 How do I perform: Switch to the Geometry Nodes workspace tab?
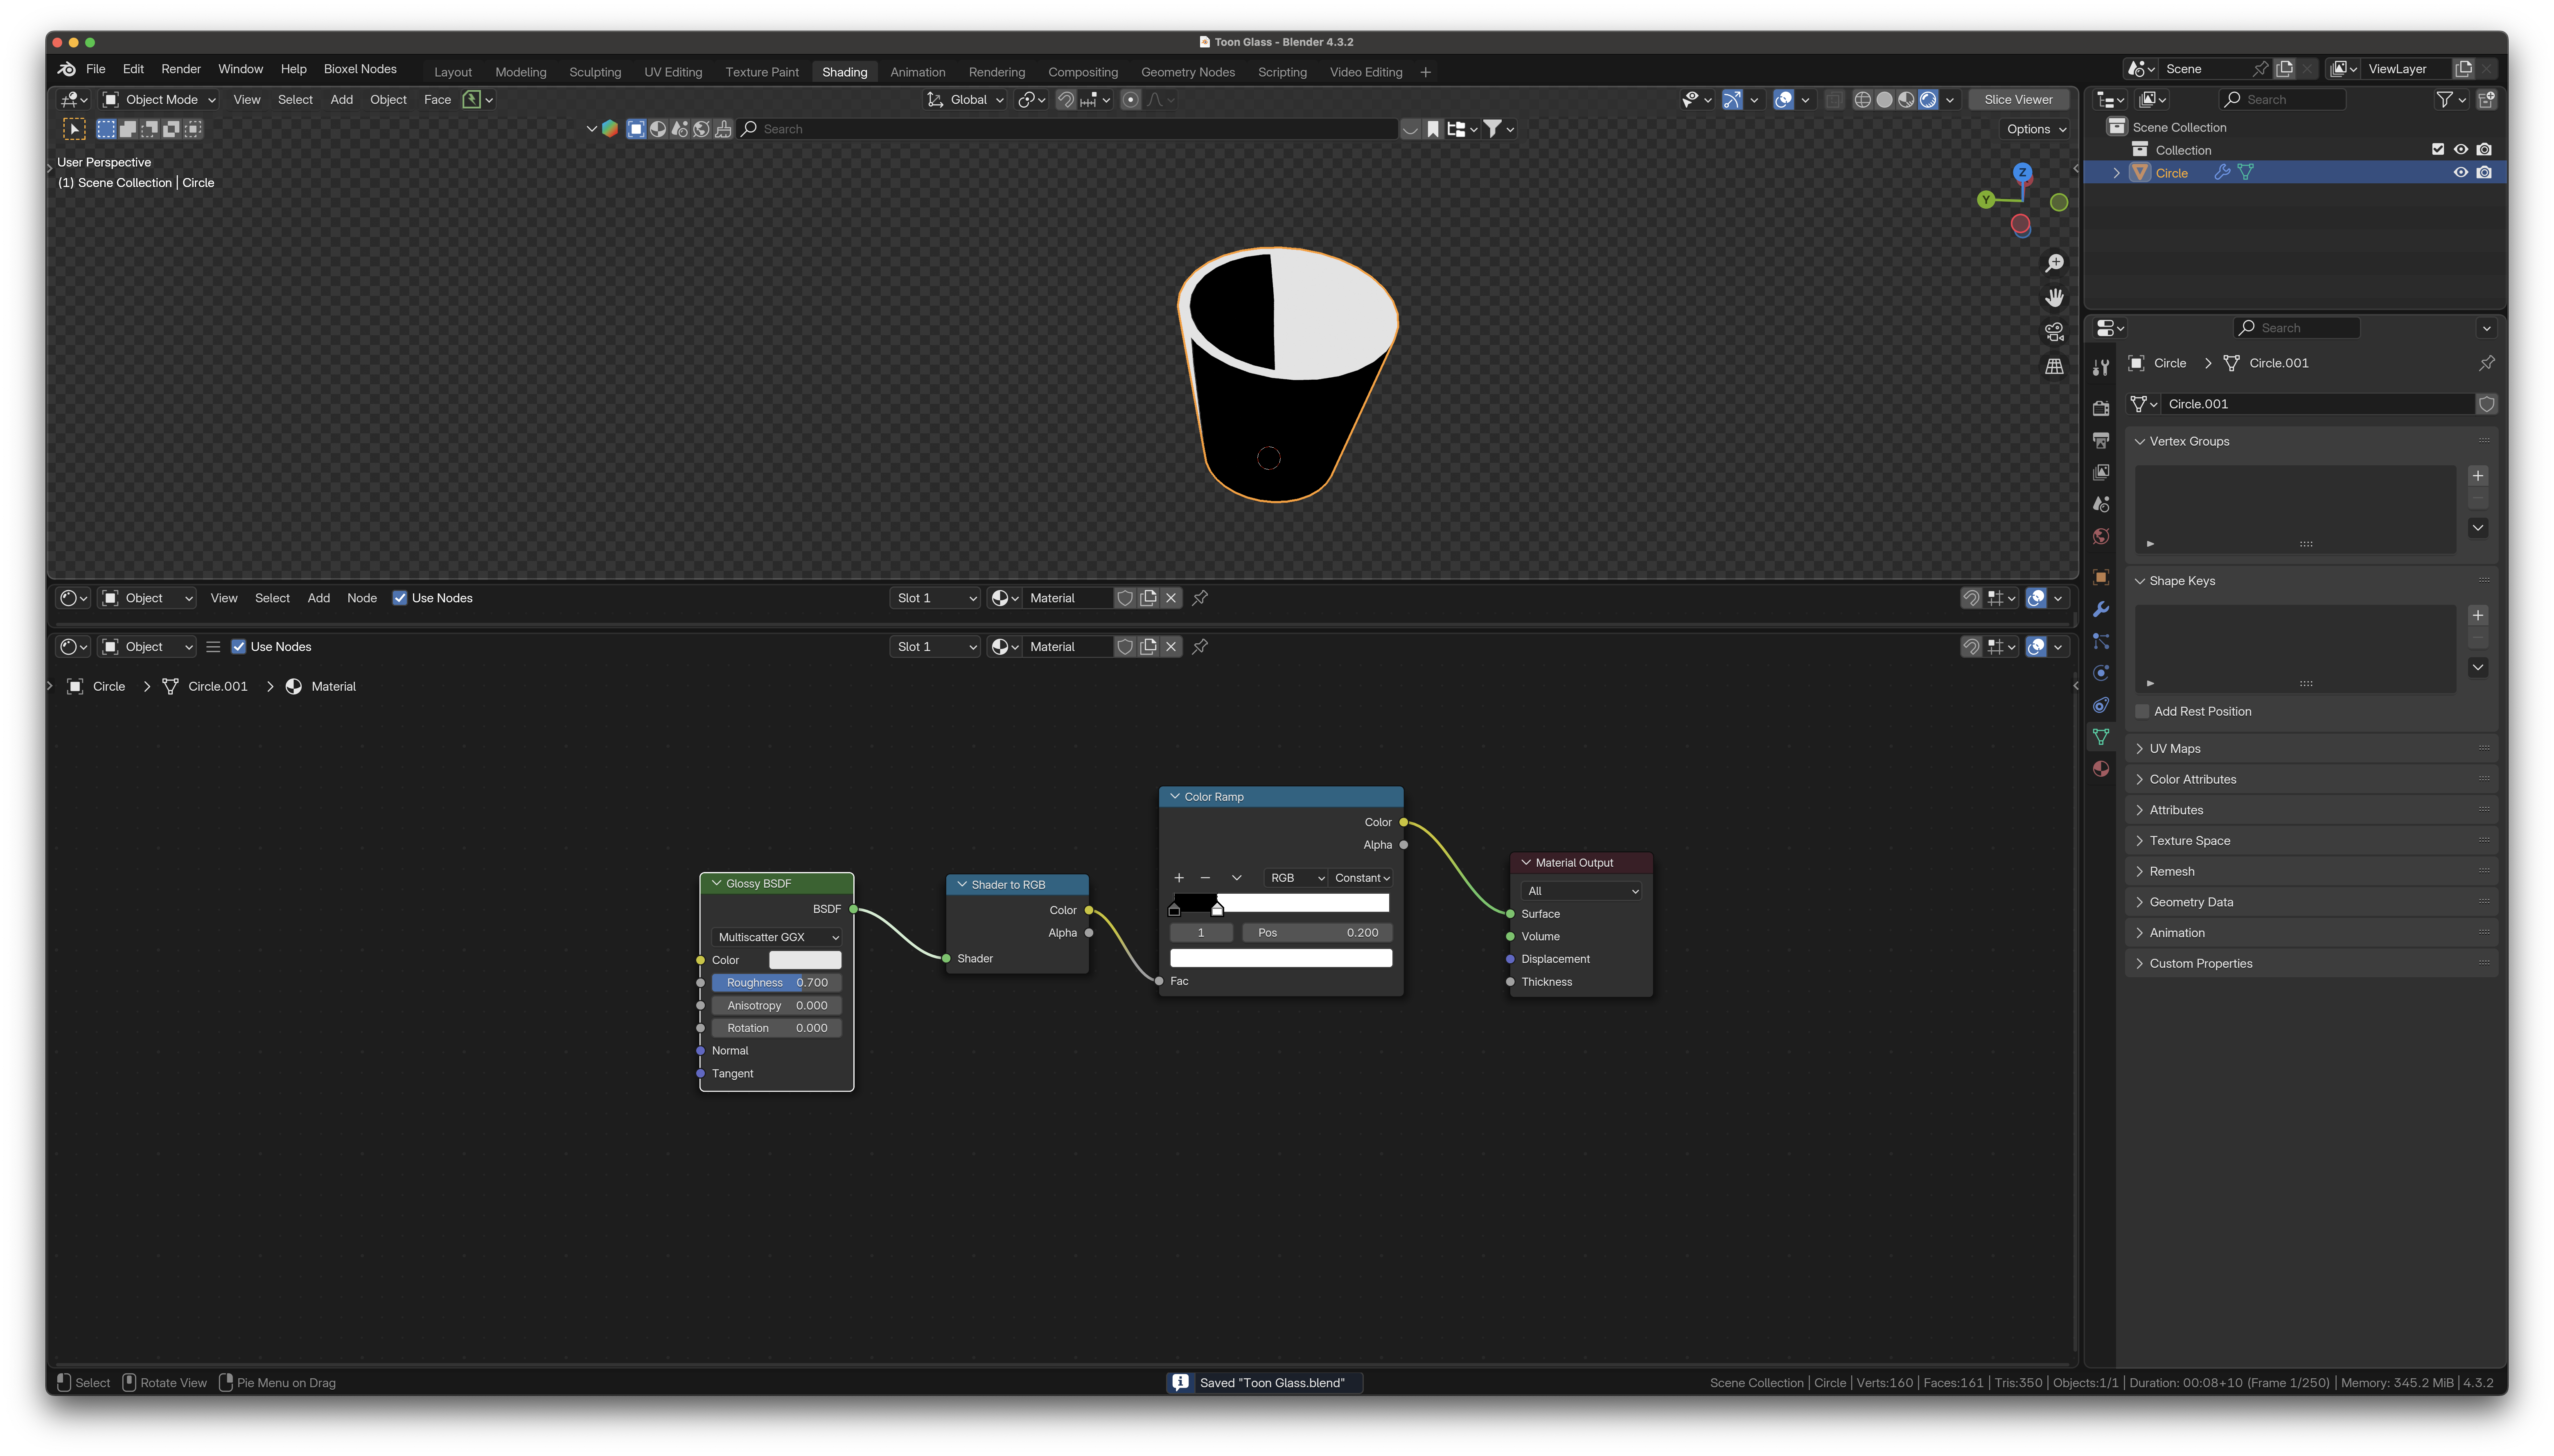[1188, 72]
